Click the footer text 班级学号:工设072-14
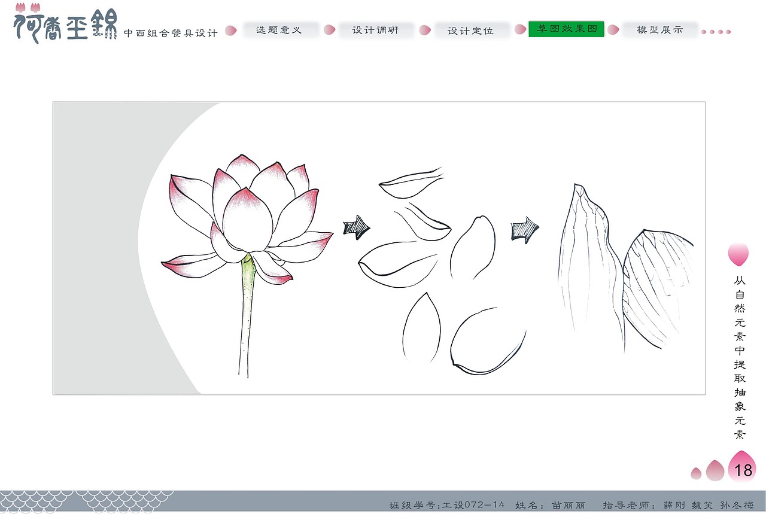This screenshot has height=514, width=766. coord(446,506)
